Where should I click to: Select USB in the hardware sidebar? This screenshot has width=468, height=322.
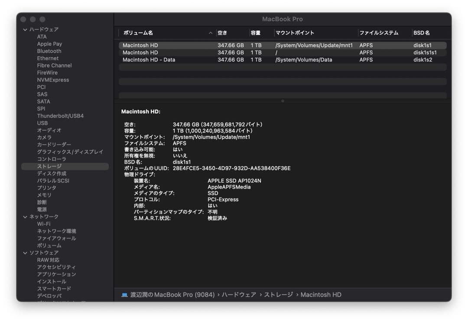point(42,123)
